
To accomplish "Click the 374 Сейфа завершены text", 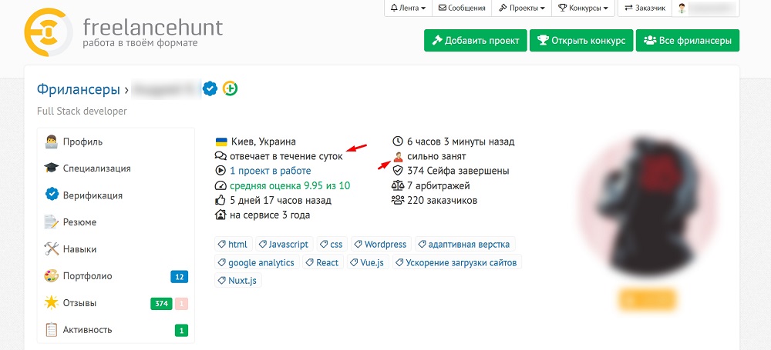I will tap(458, 171).
